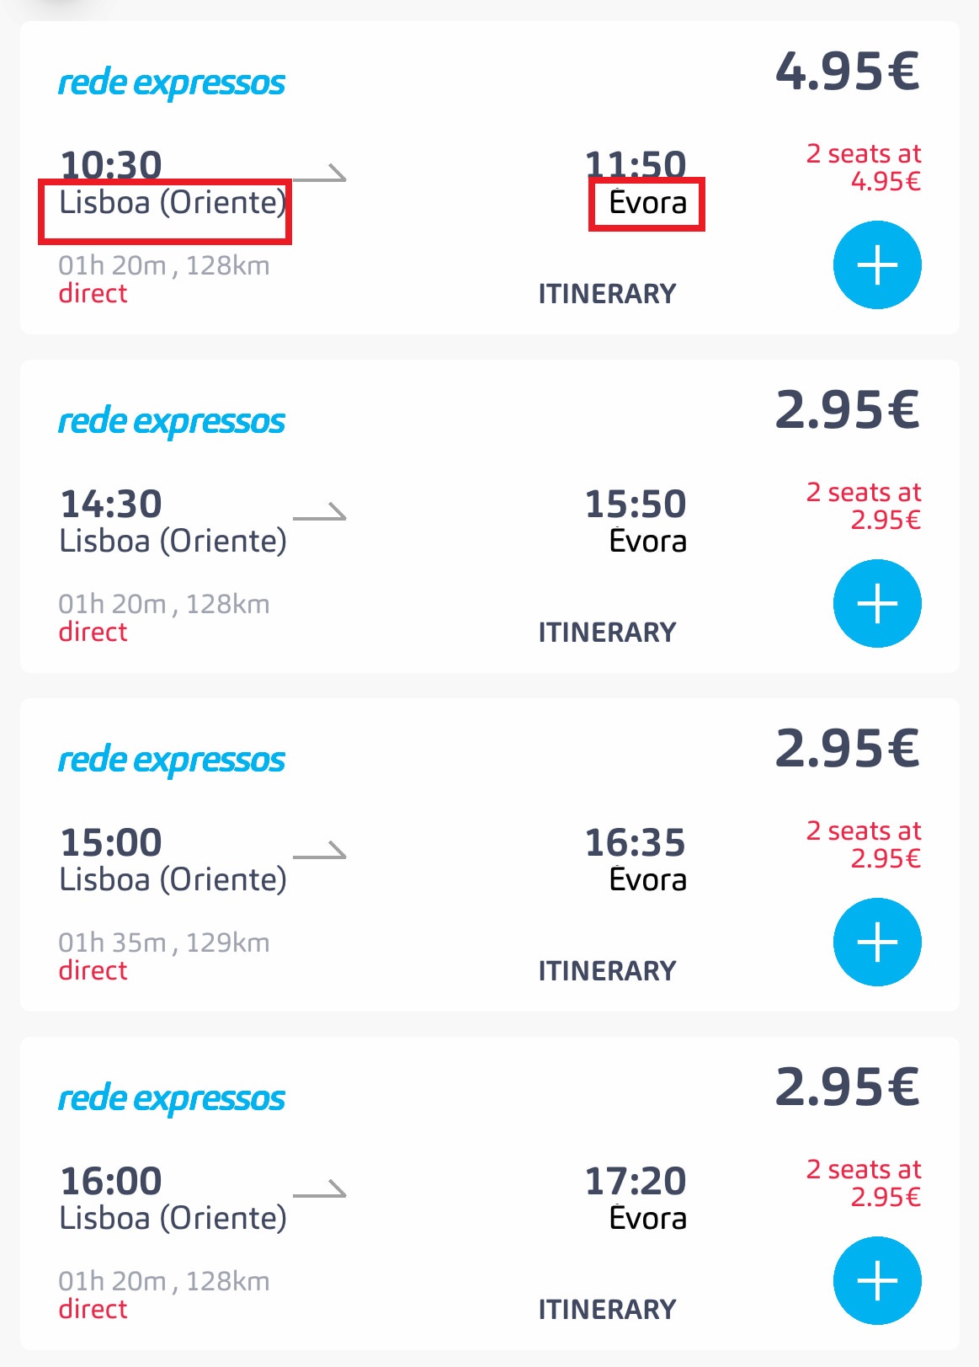Show ITINERARY for the 15:00 trip
The width and height of the screenshot is (979, 1367).
607,971
